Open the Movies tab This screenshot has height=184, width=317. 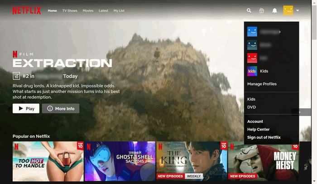pyautogui.click(x=88, y=10)
